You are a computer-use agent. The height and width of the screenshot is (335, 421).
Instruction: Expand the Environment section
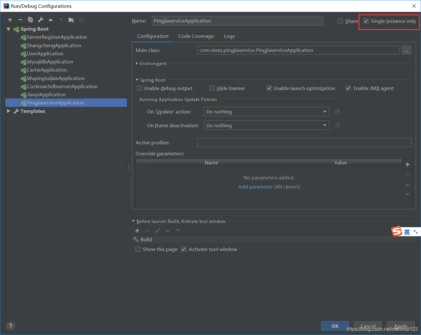tap(137, 63)
